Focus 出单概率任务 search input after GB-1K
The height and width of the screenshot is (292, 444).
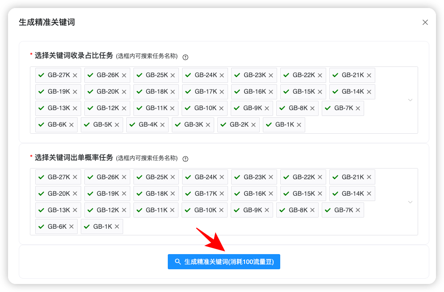263,226
